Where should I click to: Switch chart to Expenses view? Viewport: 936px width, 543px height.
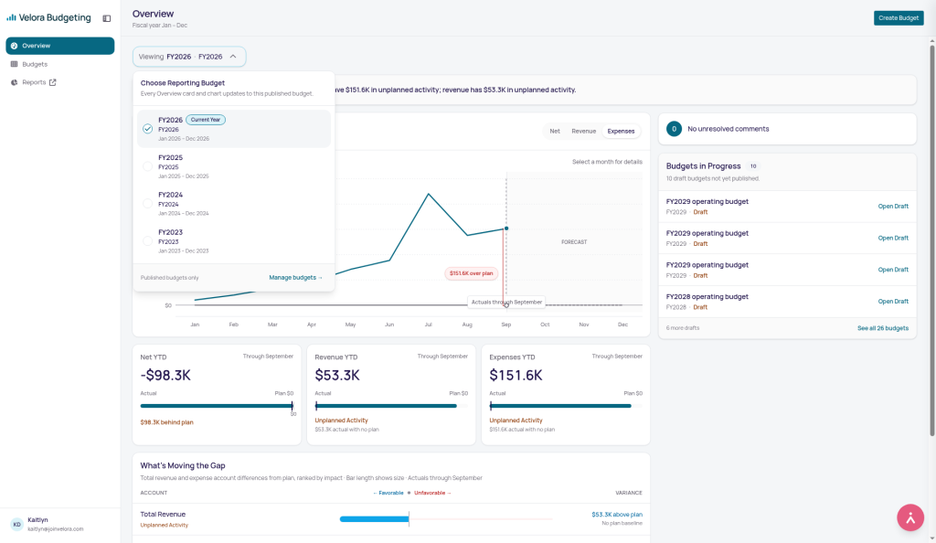(x=621, y=132)
